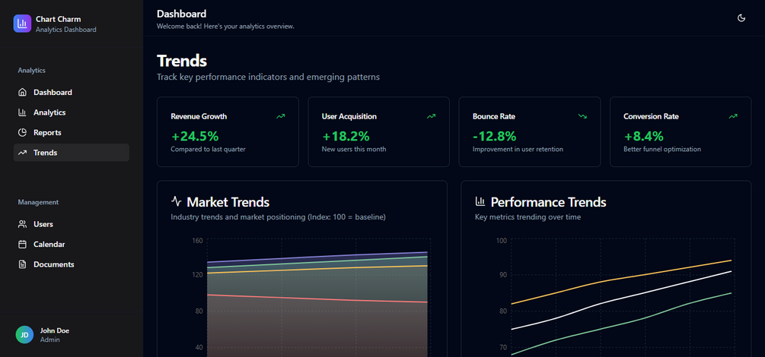This screenshot has width=765, height=357.
Task: Click the 'Key metrics trending over time' subtitle
Action: coord(528,217)
